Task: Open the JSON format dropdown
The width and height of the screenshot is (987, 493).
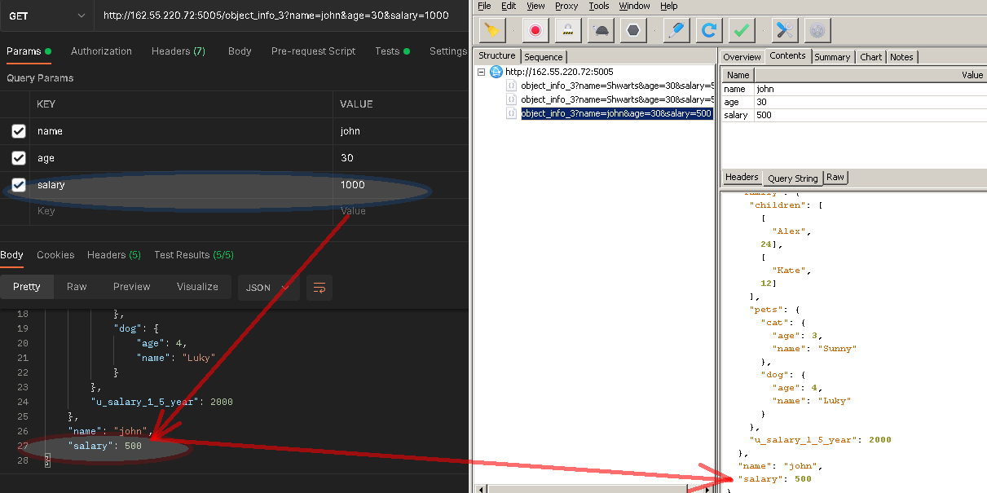Action: pyautogui.click(x=268, y=288)
